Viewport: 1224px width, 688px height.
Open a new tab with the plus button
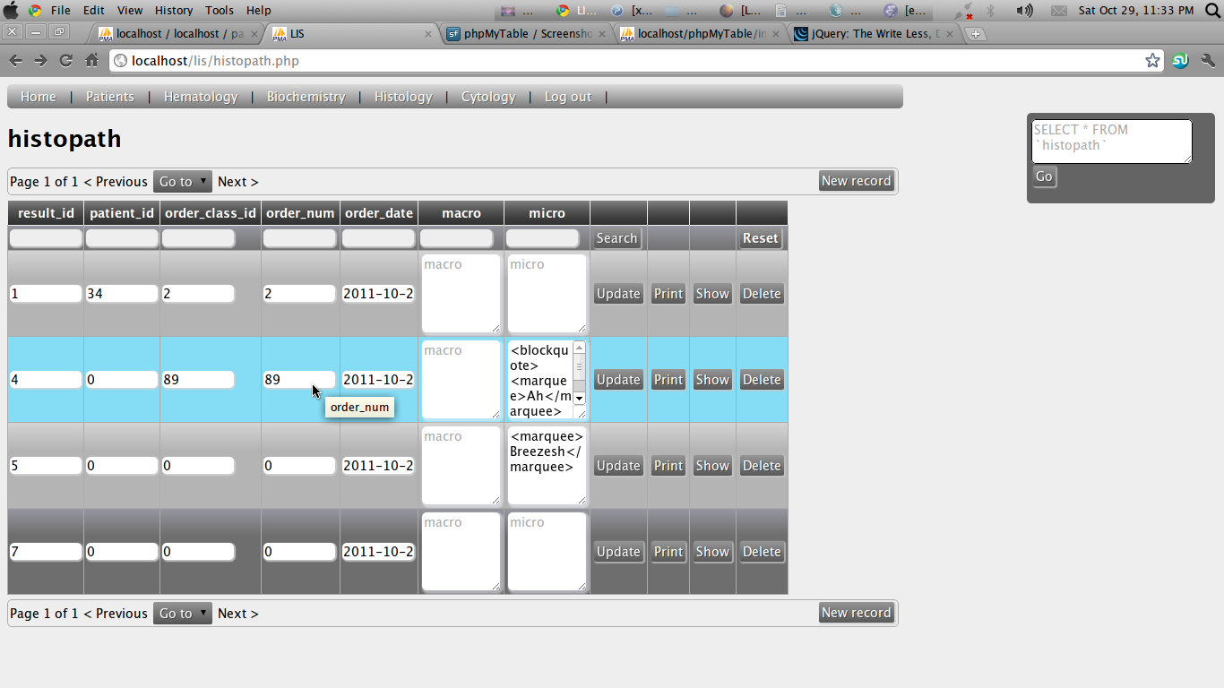tap(975, 33)
